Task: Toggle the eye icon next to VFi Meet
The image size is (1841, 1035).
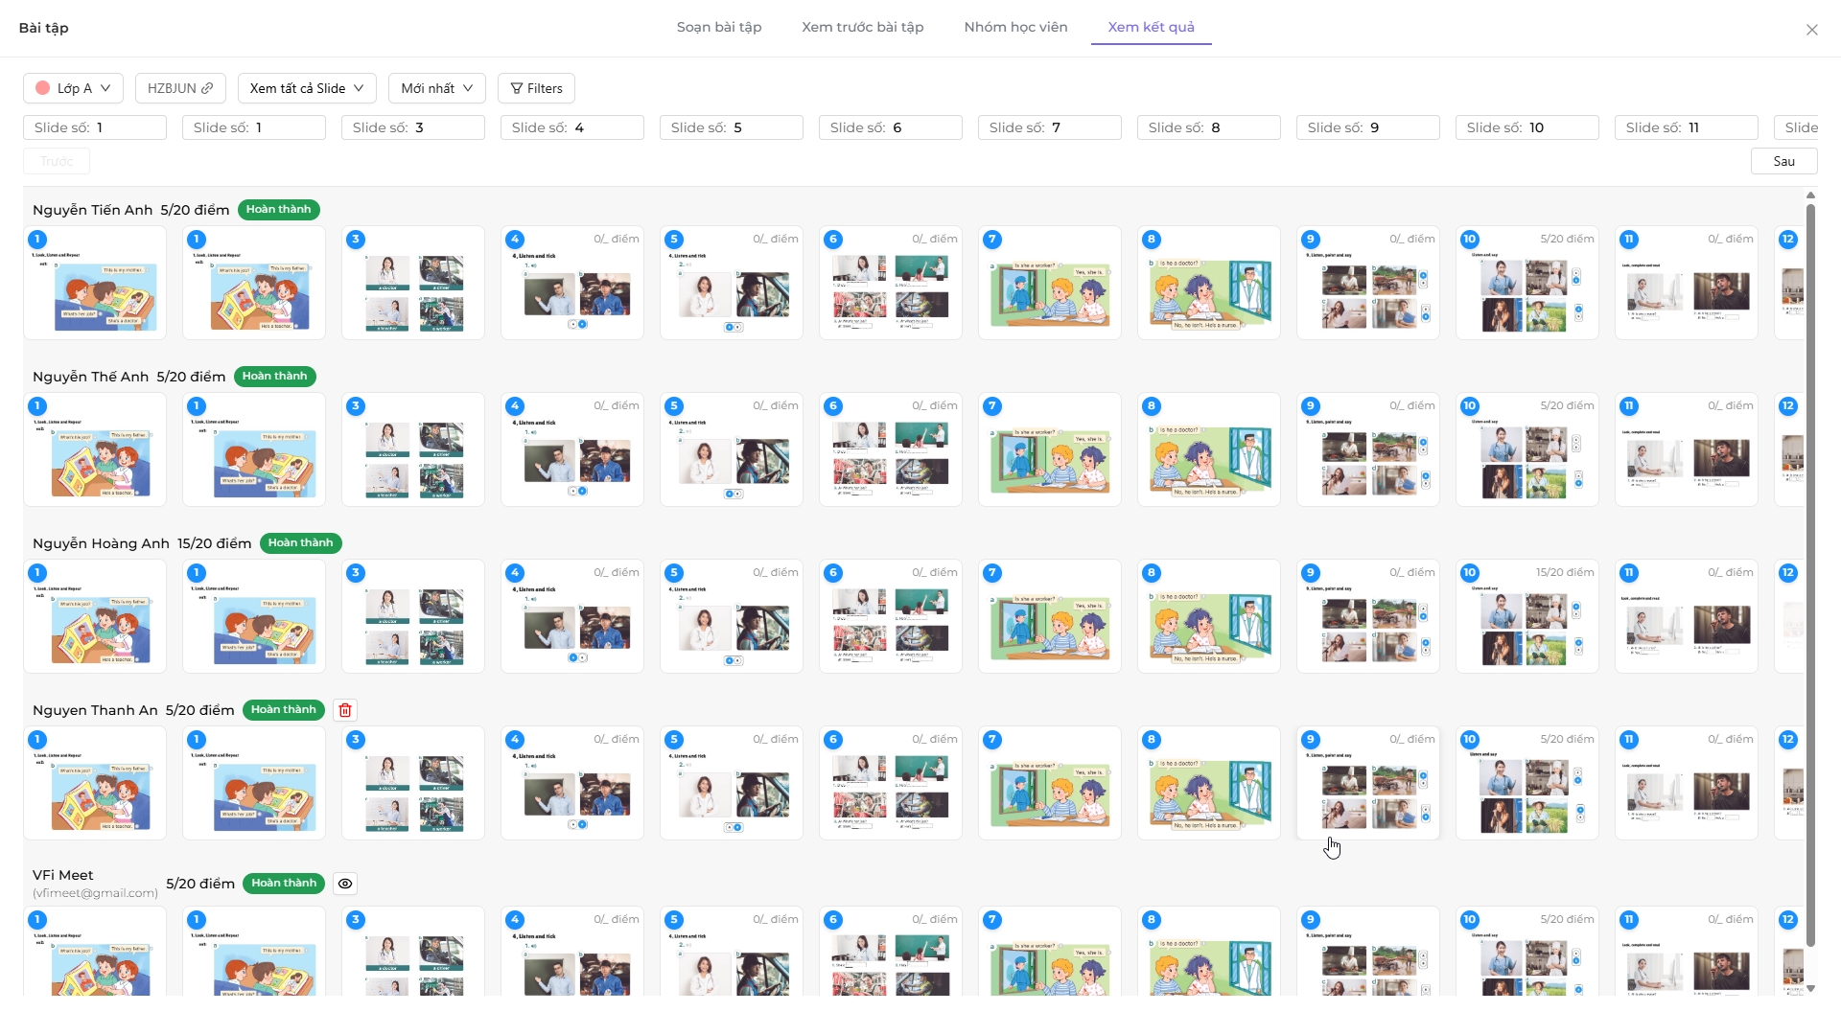Action: pyautogui.click(x=345, y=884)
